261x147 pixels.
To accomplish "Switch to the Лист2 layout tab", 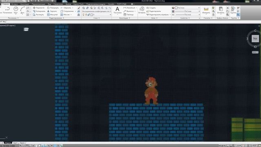I will [22, 143].
